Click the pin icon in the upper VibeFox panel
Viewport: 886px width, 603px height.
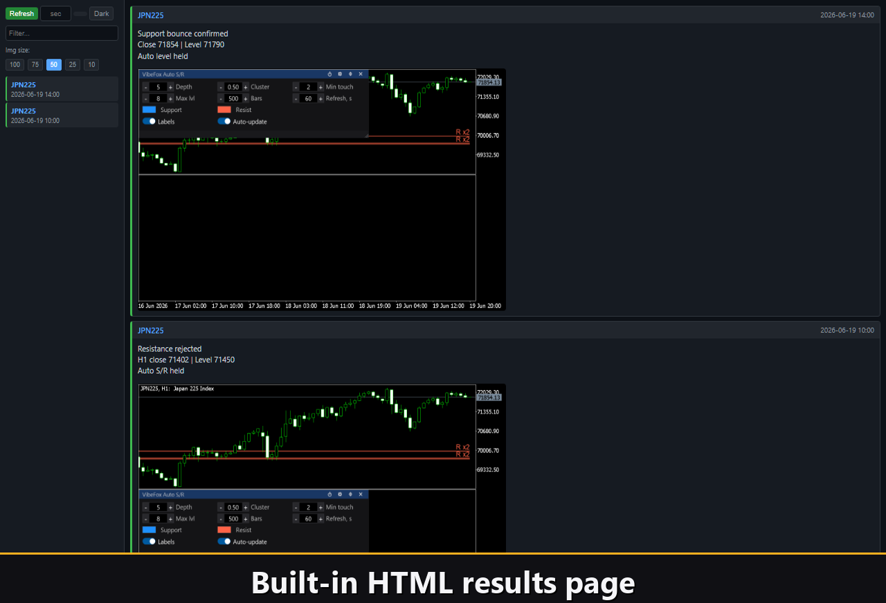(x=350, y=74)
